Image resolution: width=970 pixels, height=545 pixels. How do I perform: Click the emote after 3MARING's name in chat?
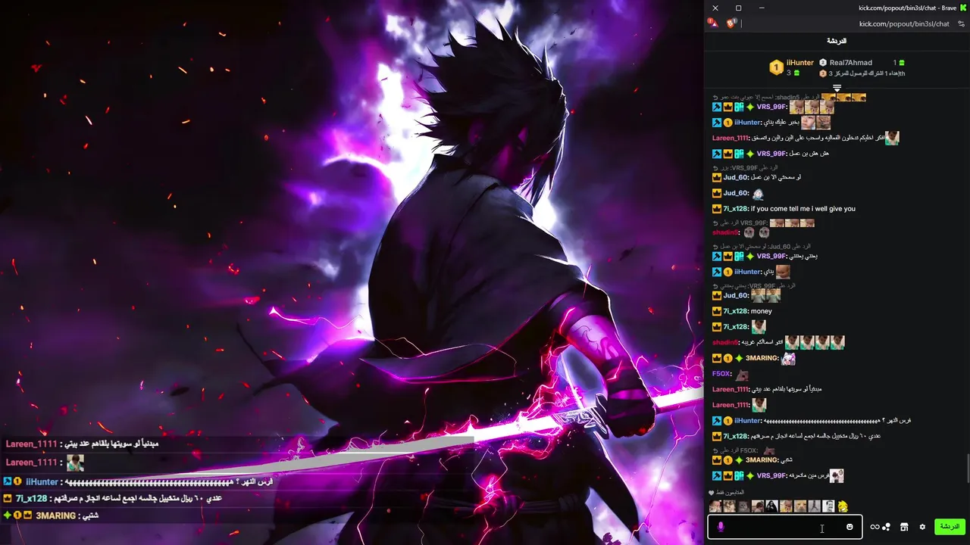(788, 359)
